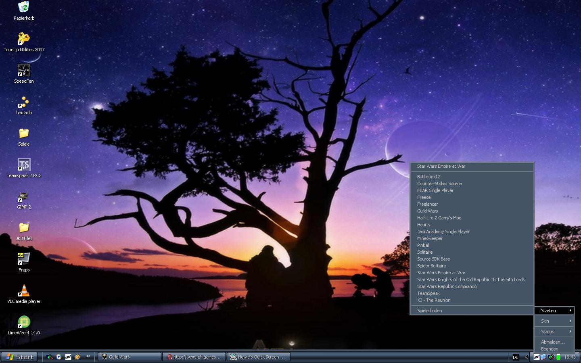Click the Papierkorb recycle bin icon

(24, 7)
